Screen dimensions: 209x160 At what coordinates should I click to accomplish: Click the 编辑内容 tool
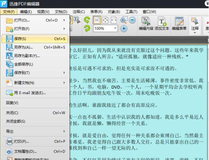tap(146, 23)
